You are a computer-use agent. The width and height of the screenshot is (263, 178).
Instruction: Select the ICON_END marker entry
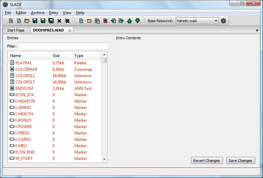click(x=55, y=152)
